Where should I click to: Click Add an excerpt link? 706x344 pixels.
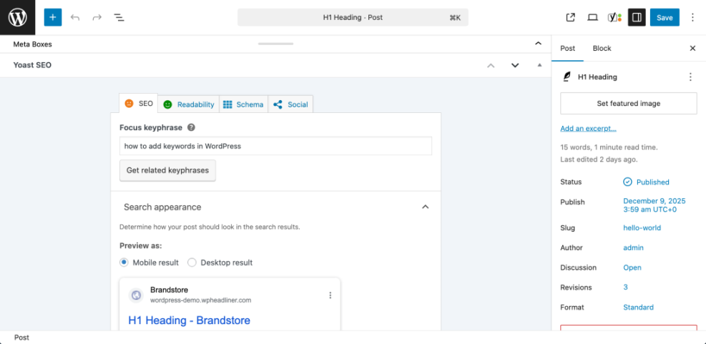coord(588,128)
